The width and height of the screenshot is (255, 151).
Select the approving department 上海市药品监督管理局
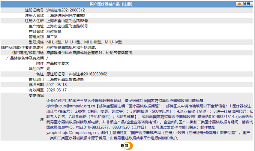point(65,80)
